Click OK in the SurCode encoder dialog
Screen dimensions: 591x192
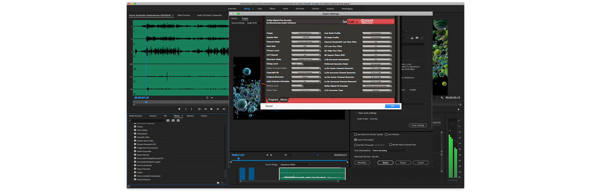tap(392, 106)
